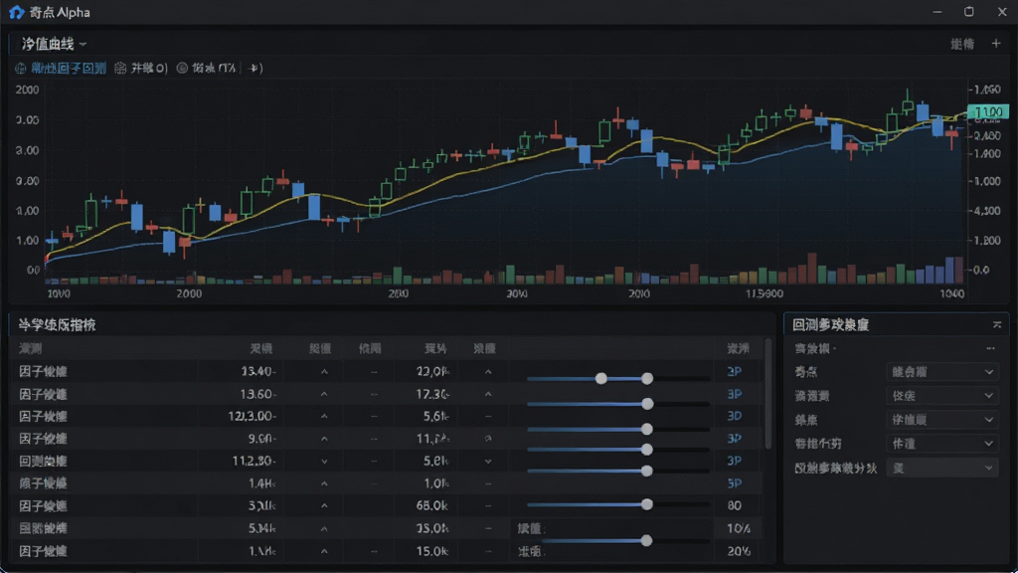Screen dimensions: 1018x573
Task: Click the 3P link in the 9.90 row
Action: point(735,439)
